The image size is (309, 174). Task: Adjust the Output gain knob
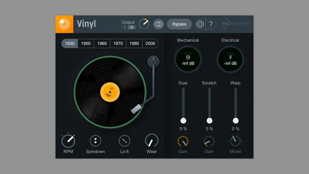coord(144,24)
